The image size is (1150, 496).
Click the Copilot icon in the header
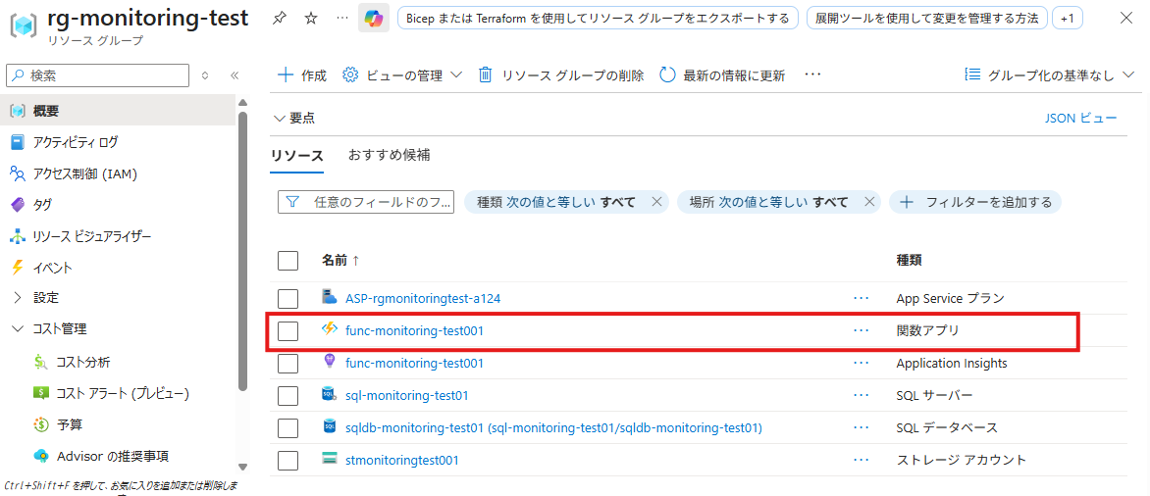pyautogui.click(x=374, y=18)
